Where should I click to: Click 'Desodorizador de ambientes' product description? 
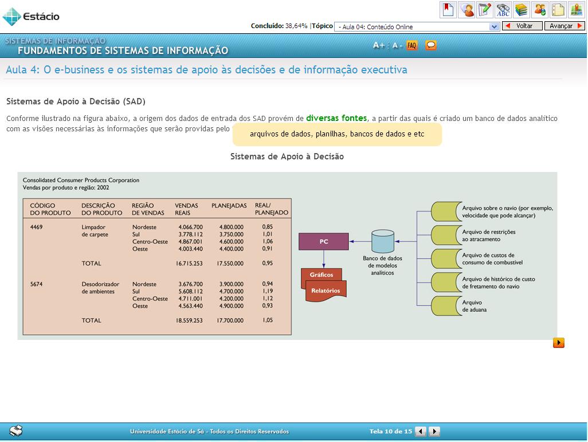pyautogui.click(x=100, y=288)
